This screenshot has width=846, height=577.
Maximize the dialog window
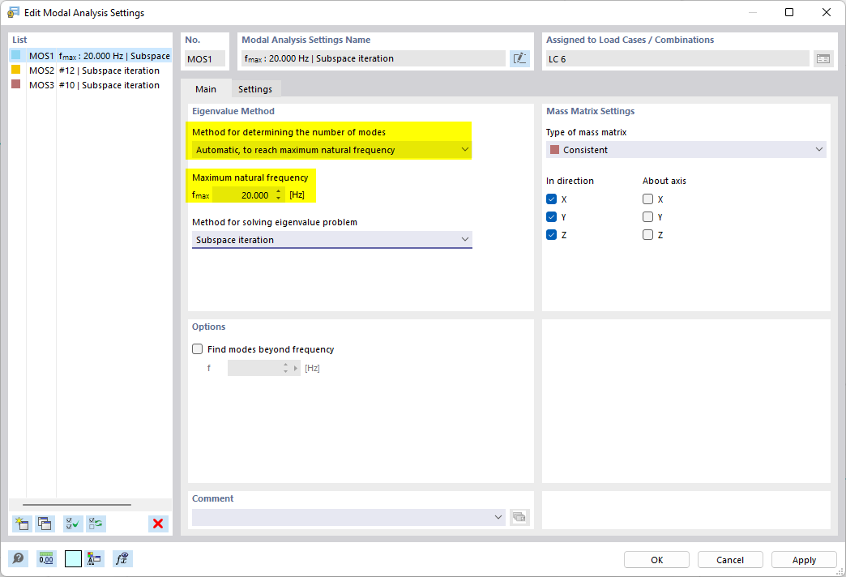788,12
